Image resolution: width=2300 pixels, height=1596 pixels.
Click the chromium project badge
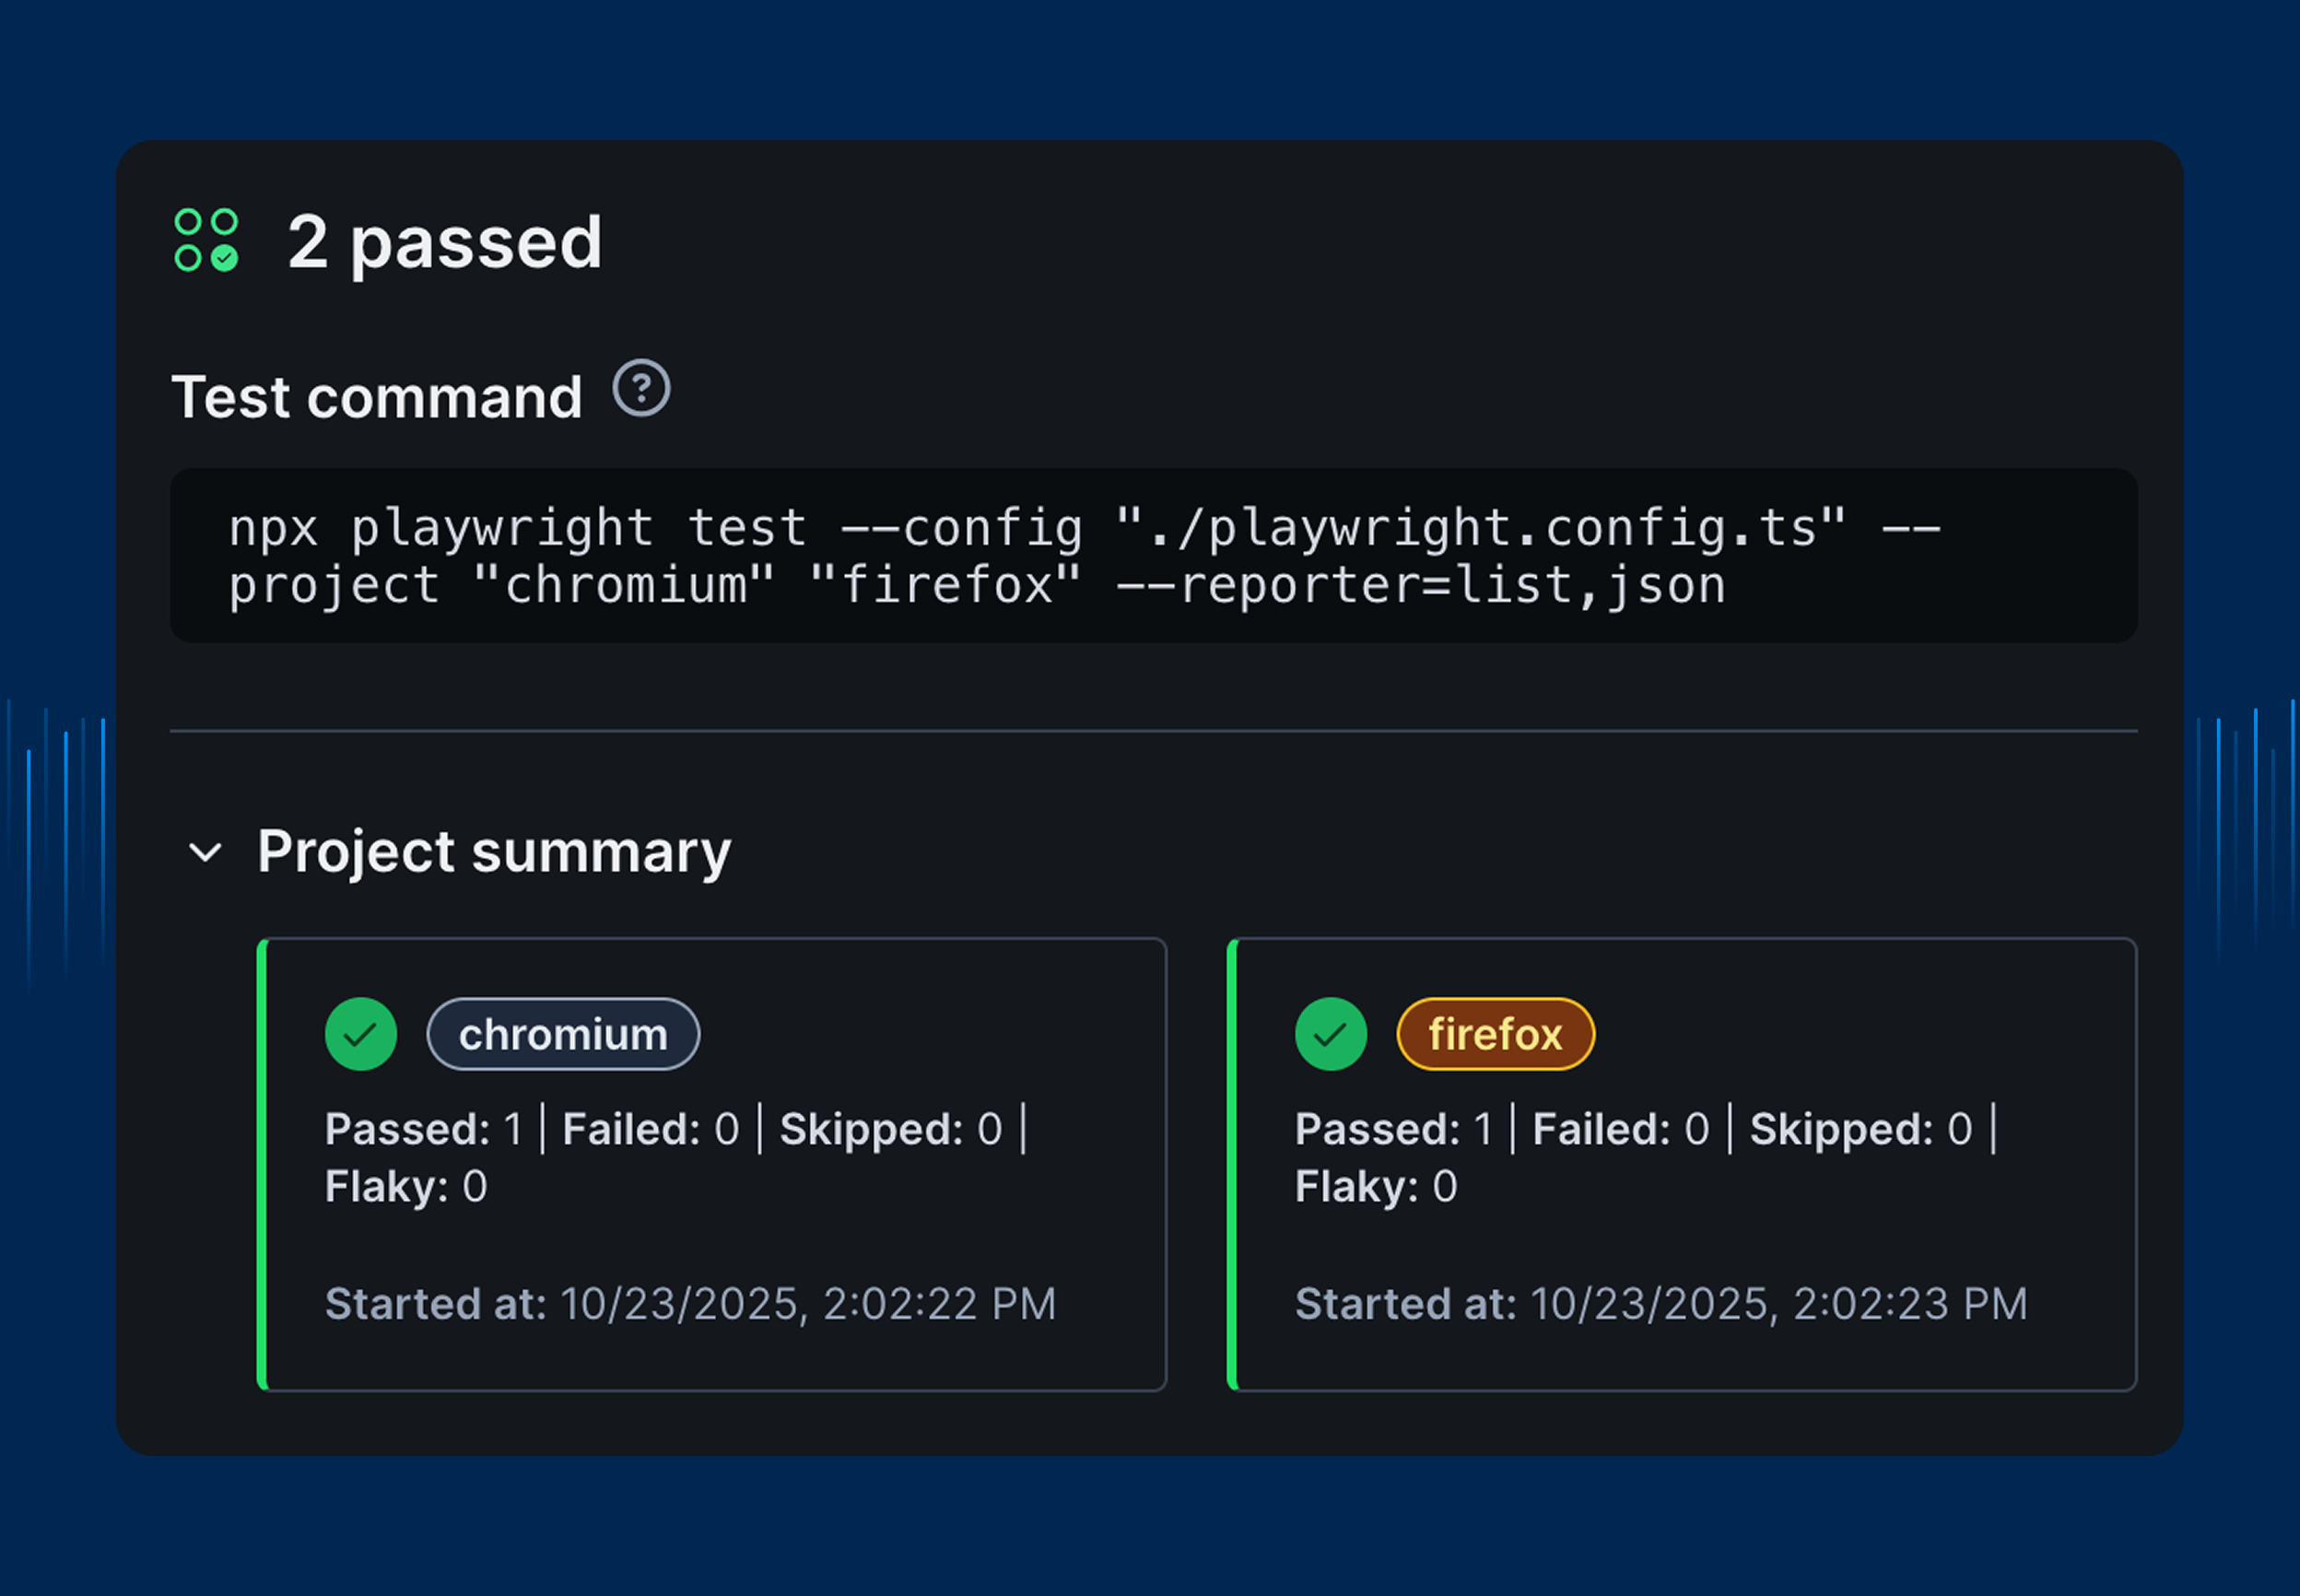(563, 1034)
